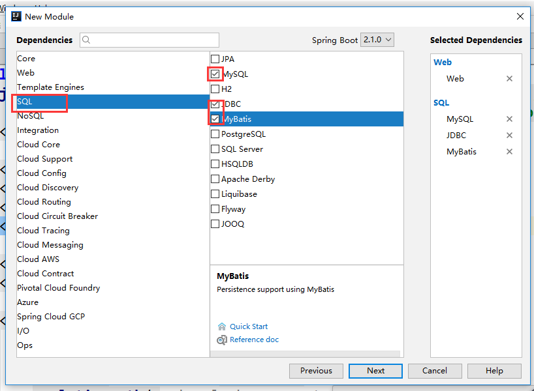Screen dimensions: 534x391
Task: Select the I/O category
Action: (x=113, y=331)
